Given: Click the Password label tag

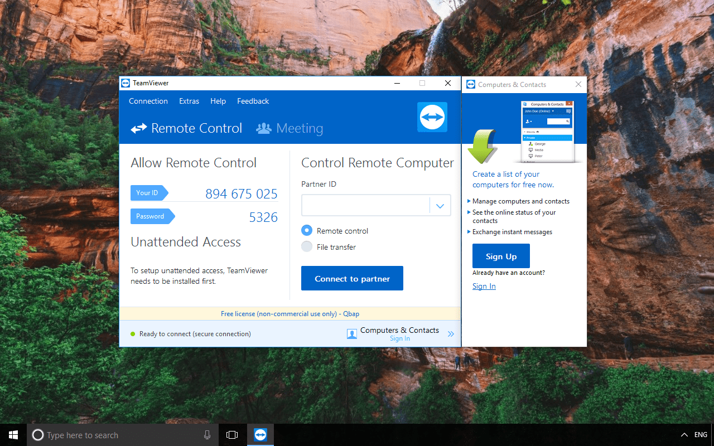Looking at the screenshot, I should coord(152,216).
